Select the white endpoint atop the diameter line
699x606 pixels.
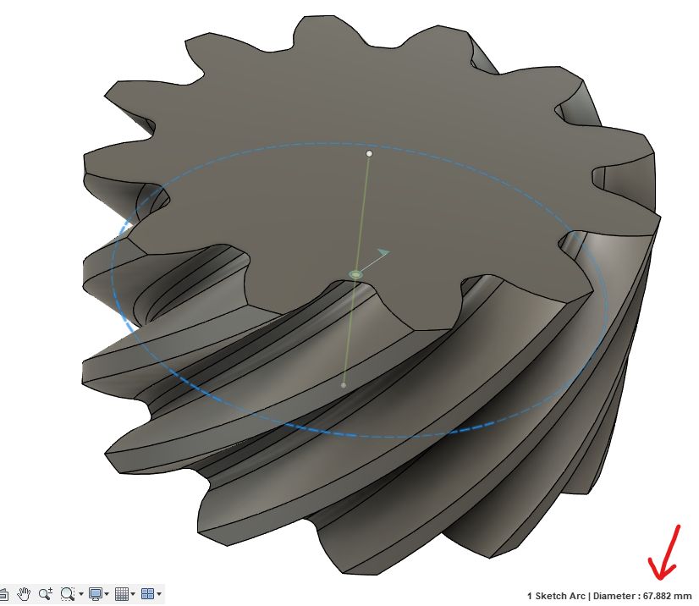tap(369, 154)
